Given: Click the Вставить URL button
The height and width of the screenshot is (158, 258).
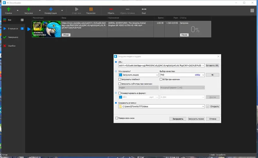Looking at the screenshot, I should coord(213,66).
